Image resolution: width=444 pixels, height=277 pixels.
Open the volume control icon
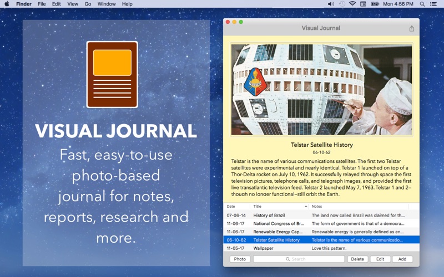click(330, 4)
